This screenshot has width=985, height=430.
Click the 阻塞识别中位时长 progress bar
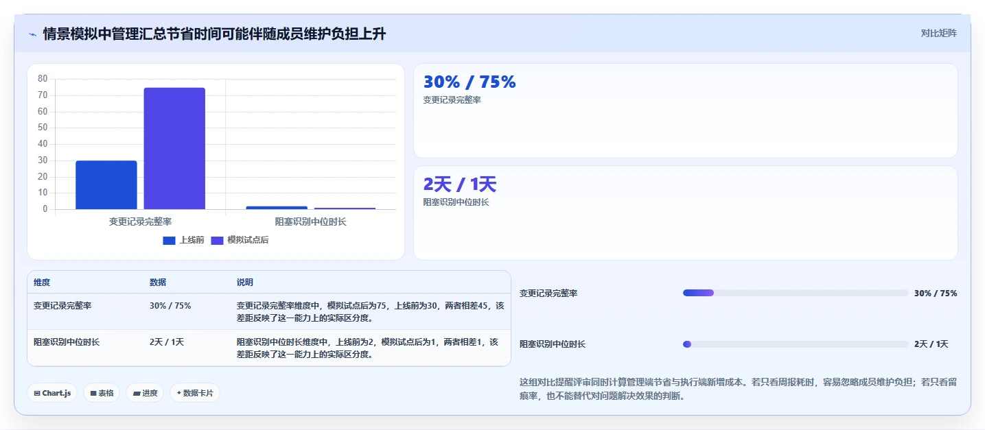coord(796,344)
